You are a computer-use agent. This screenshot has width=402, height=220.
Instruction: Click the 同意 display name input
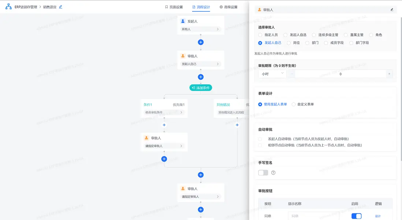313,216
